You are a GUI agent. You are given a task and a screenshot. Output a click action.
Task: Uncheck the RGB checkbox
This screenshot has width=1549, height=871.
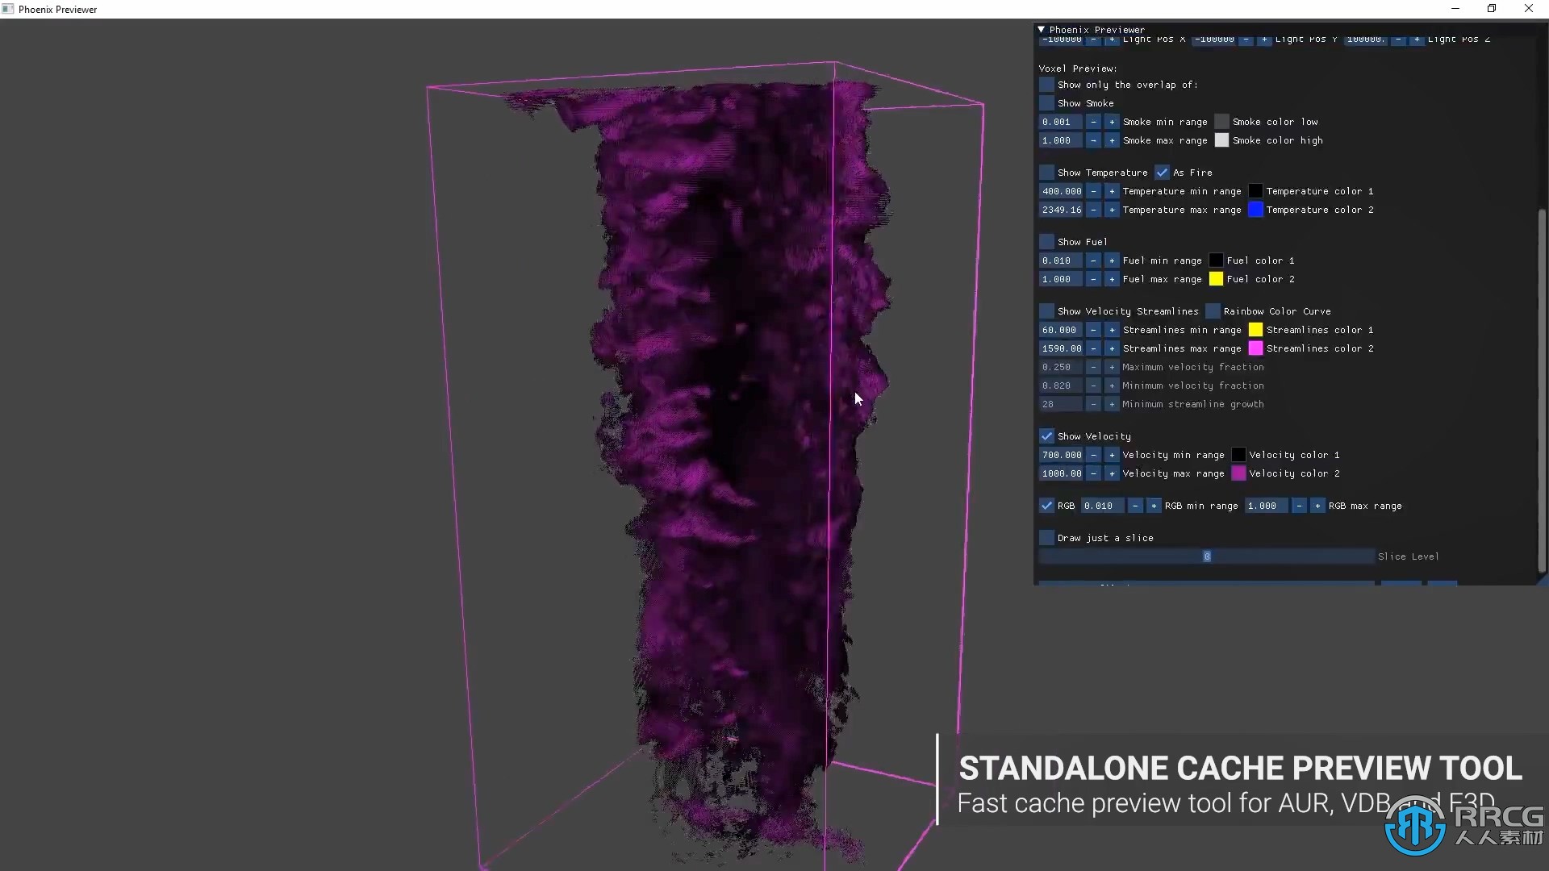point(1046,506)
